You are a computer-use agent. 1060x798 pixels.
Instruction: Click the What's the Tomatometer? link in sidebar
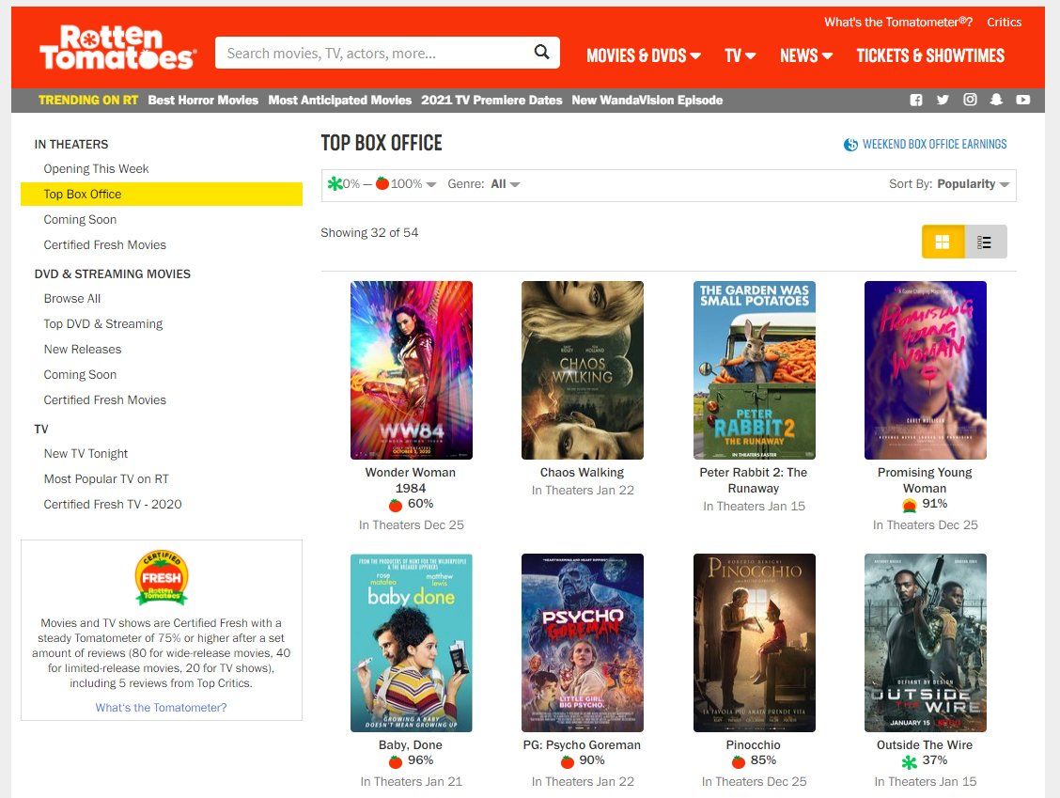[x=161, y=707]
